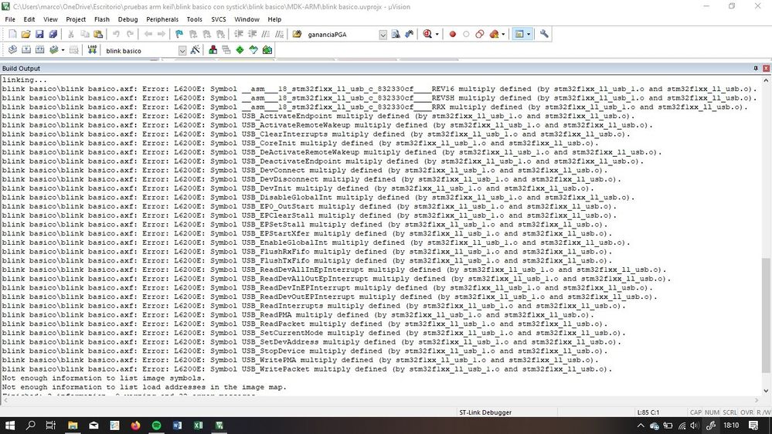Expand the debug session dropdown arrow
Screen dimensions: 772x434
437,35
